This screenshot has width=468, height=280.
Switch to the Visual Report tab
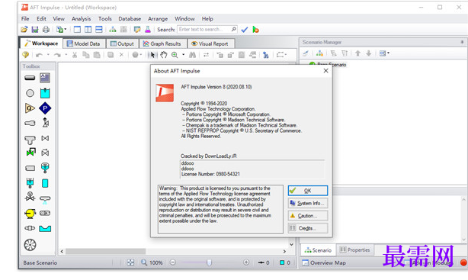pyautogui.click(x=210, y=43)
